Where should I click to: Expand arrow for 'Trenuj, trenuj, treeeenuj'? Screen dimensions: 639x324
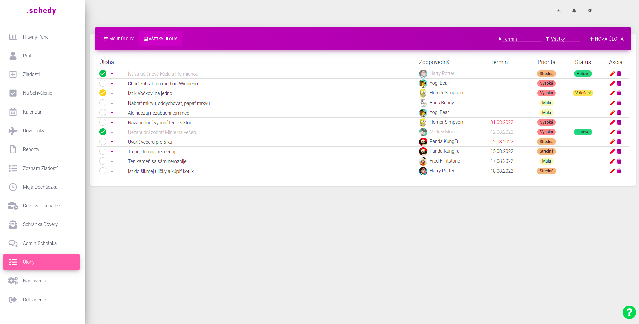(x=112, y=152)
